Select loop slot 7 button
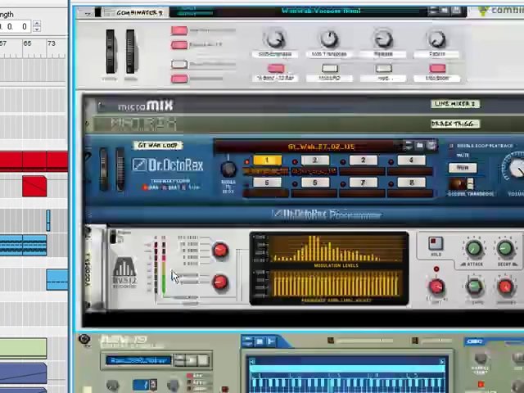Image resolution: width=524 pixels, height=393 pixels. [x=364, y=183]
